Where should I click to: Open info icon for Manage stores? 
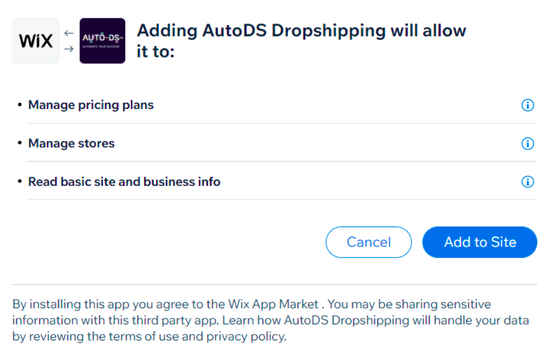[x=528, y=144]
